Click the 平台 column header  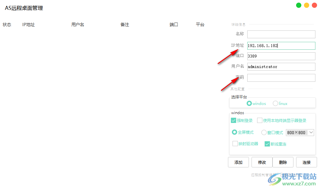tap(200, 25)
